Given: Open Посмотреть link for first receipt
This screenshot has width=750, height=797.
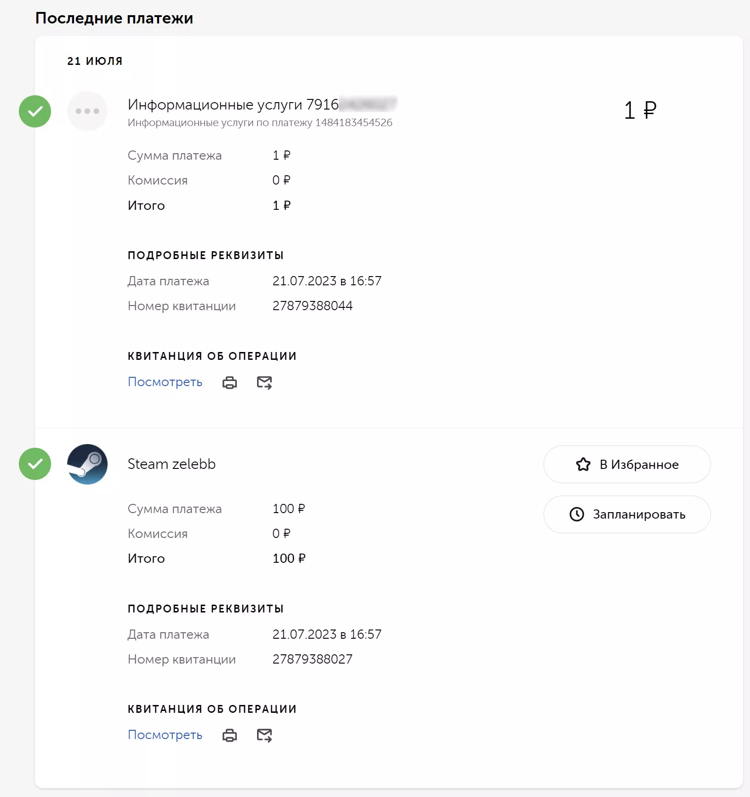Looking at the screenshot, I should [165, 382].
